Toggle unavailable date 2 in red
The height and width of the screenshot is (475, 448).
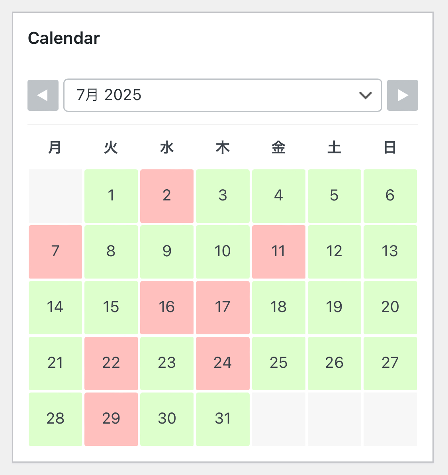point(167,196)
